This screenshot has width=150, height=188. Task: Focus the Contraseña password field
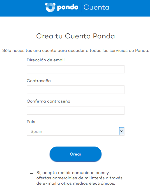75,90
